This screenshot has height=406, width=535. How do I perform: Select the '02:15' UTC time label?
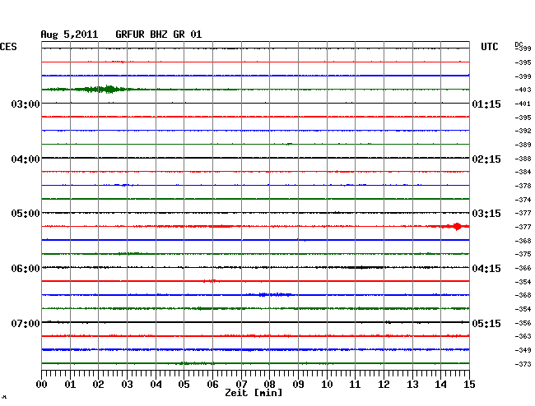486,159
